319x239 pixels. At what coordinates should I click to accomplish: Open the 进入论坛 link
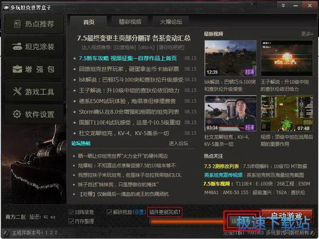[178, 143]
